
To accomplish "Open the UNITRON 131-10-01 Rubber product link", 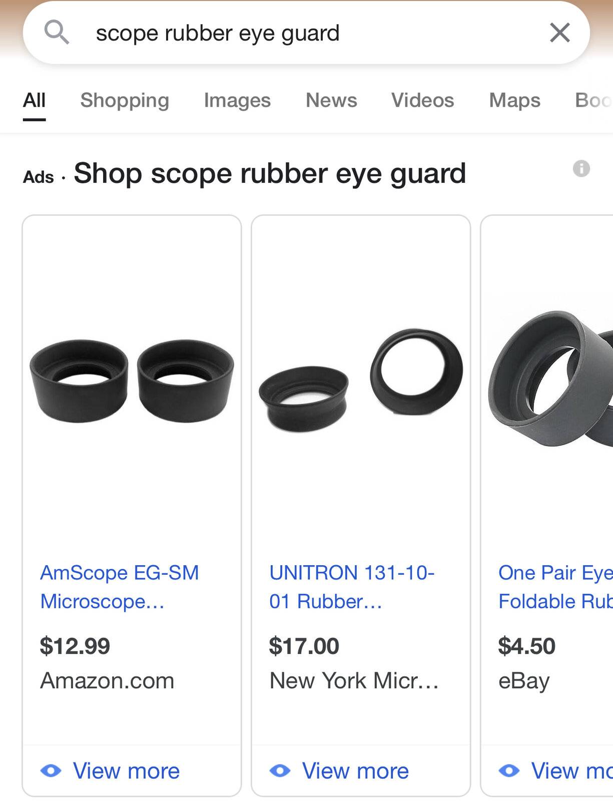I will pyautogui.click(x=352, y=587).
